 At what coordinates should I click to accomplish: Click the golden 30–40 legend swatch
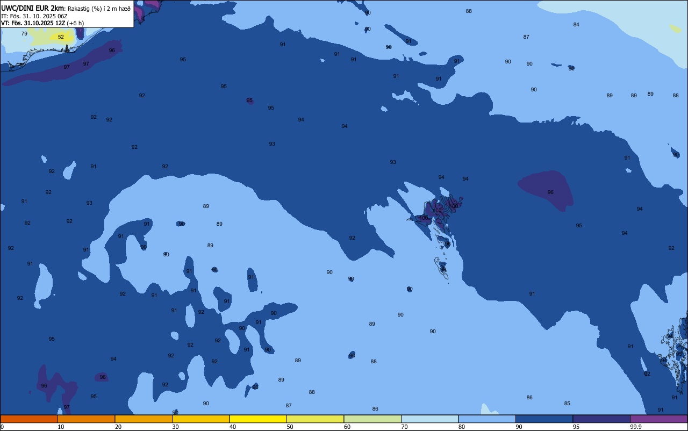pyautogui.click(x=200, y=419)
